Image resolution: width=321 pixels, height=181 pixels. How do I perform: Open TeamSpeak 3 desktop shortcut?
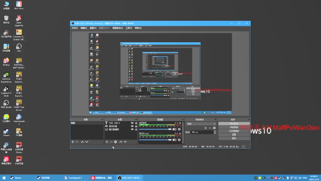point(19,120)
